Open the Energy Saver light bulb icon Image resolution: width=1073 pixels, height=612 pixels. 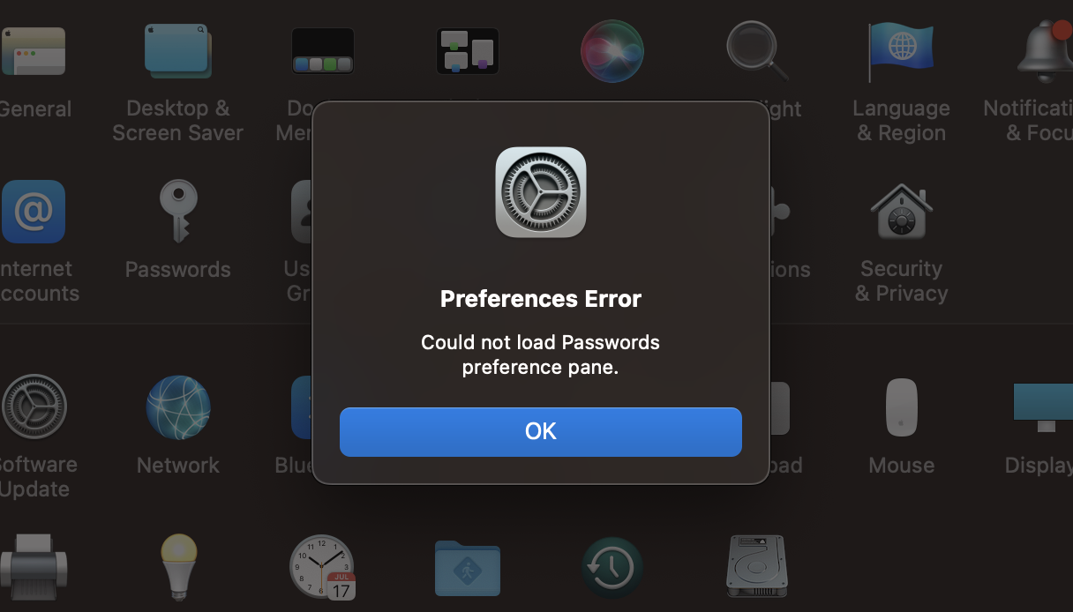click(177, 567)
